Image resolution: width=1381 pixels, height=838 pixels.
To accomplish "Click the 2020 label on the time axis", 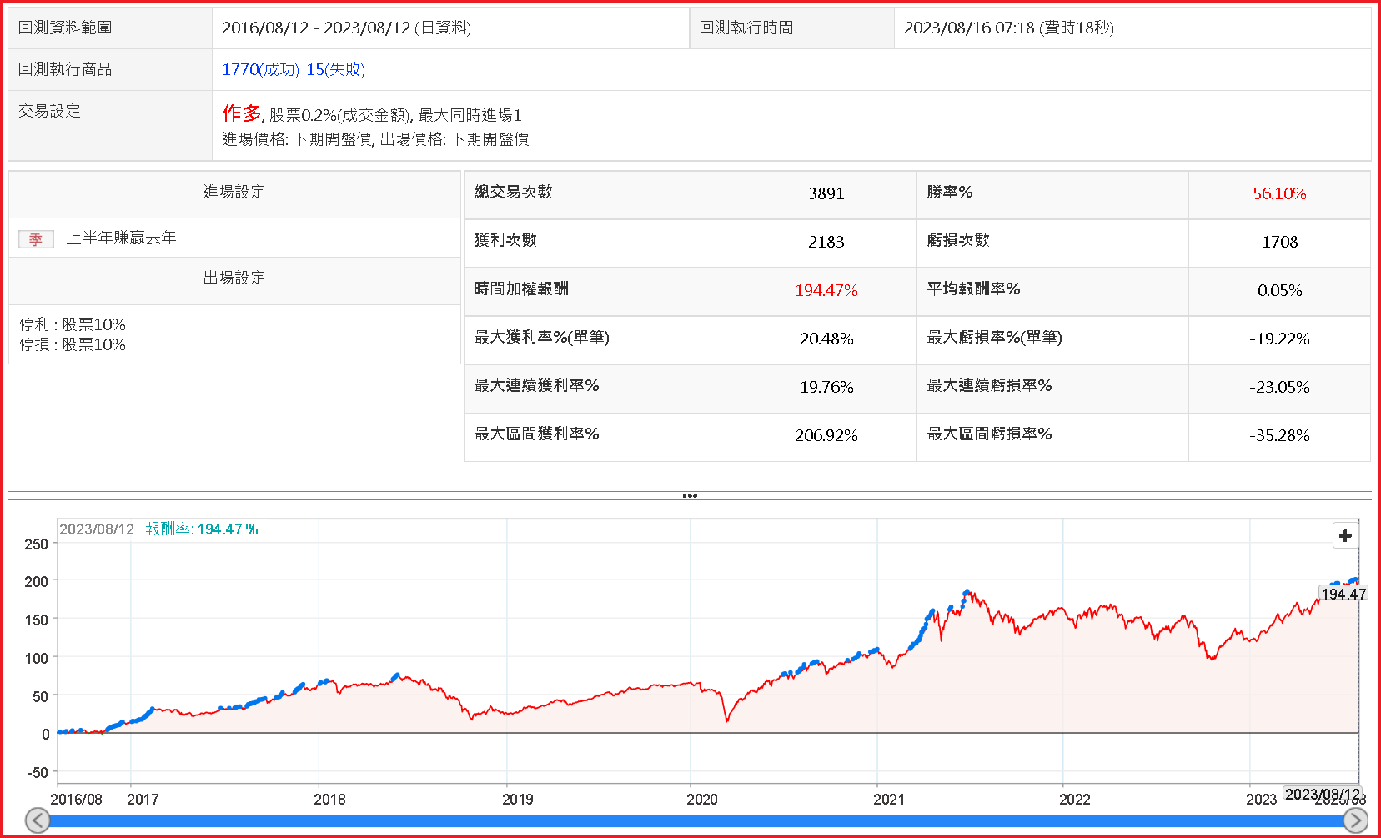I will tap(701, 800).
